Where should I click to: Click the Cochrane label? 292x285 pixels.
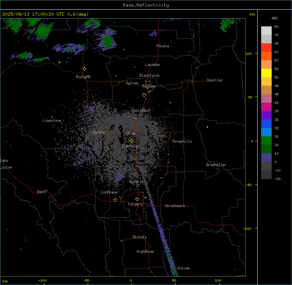pyautogui.click(x=109, y=192)
